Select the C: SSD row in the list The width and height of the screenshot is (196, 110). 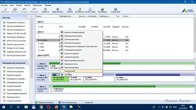pos(82,27)
